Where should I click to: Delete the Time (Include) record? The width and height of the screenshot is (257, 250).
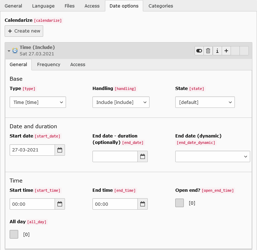208,51
